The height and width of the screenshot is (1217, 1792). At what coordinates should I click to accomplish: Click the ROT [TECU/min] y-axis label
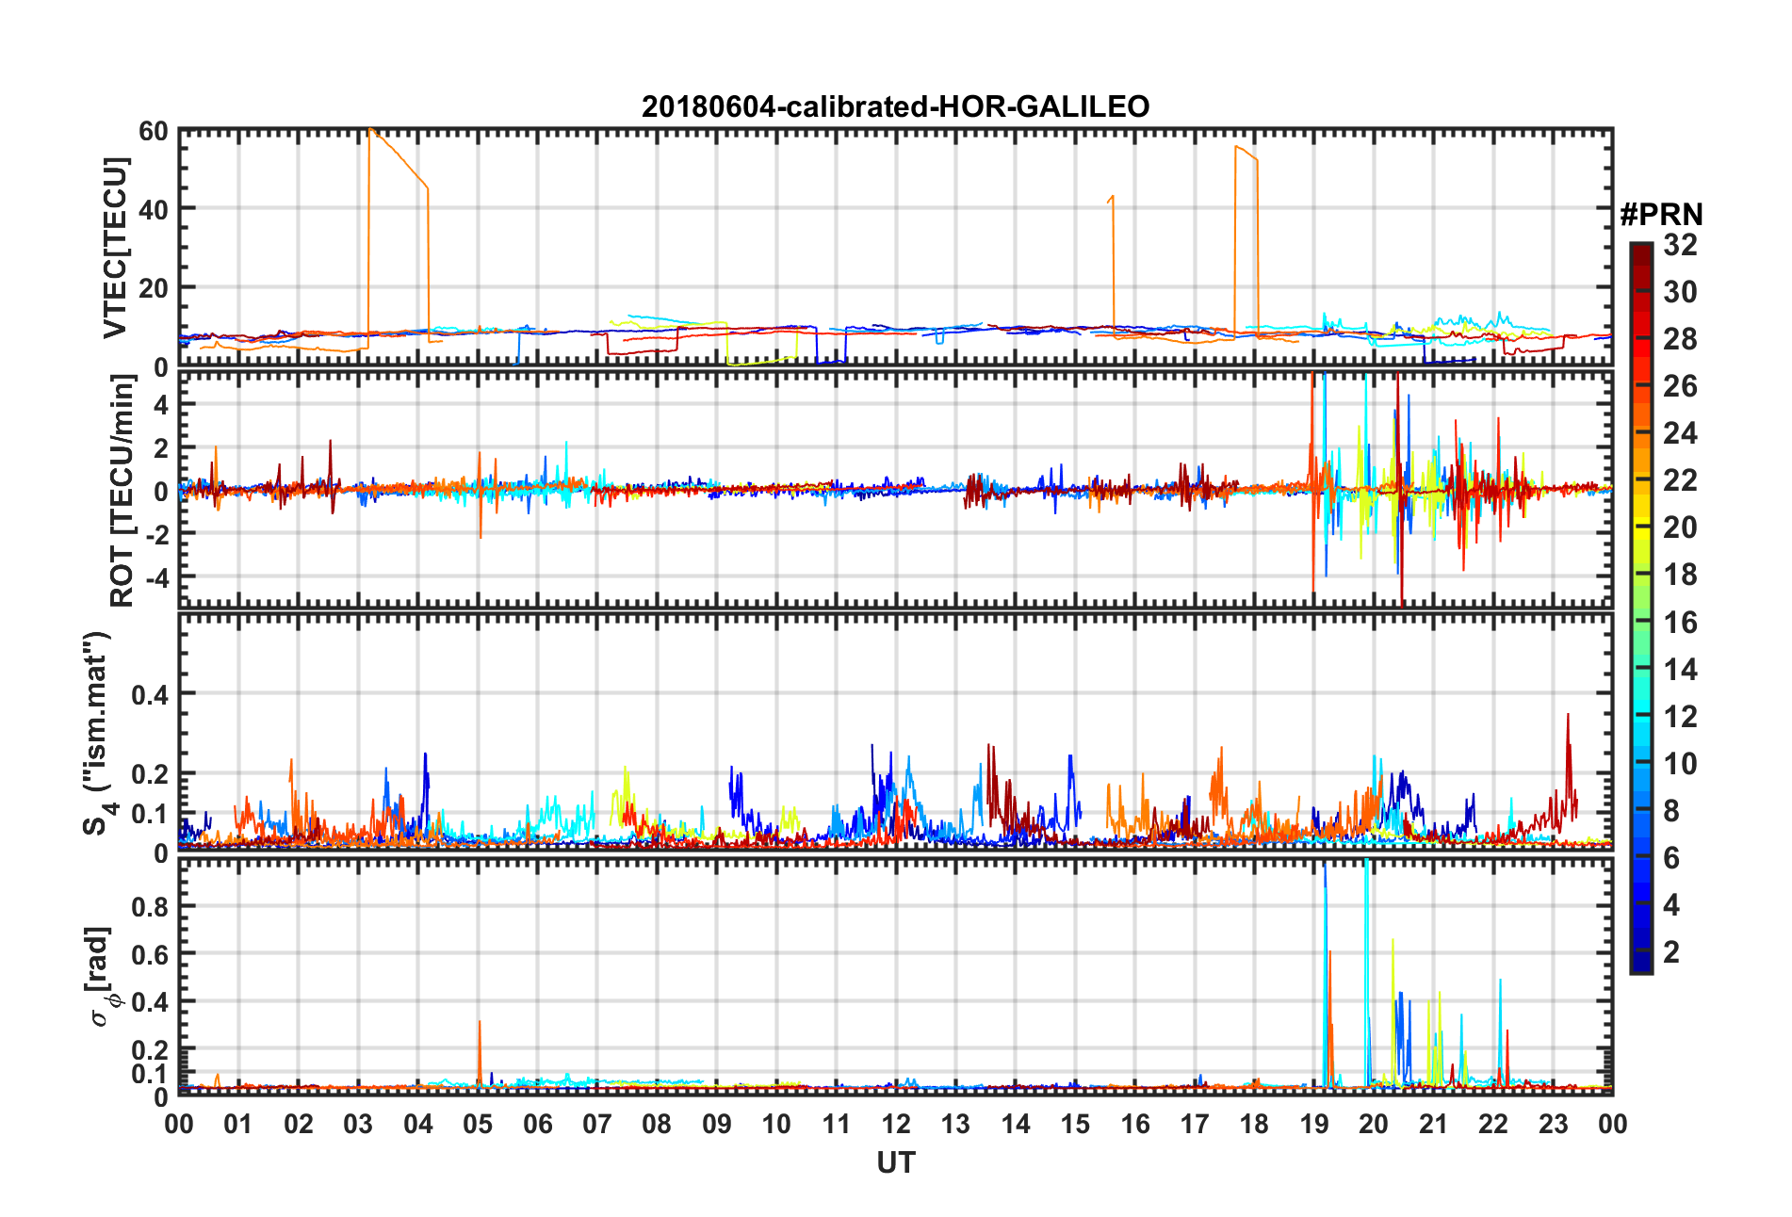tap(122, 490)
